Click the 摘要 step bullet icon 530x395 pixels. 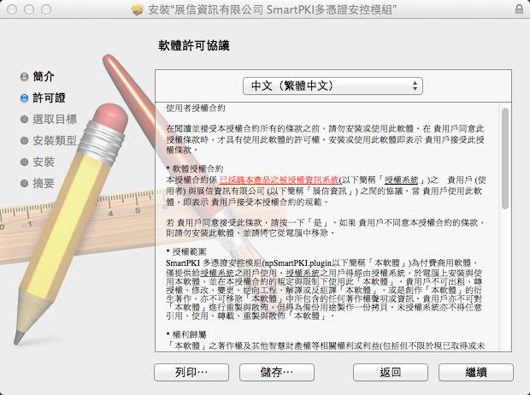(24, 183)
